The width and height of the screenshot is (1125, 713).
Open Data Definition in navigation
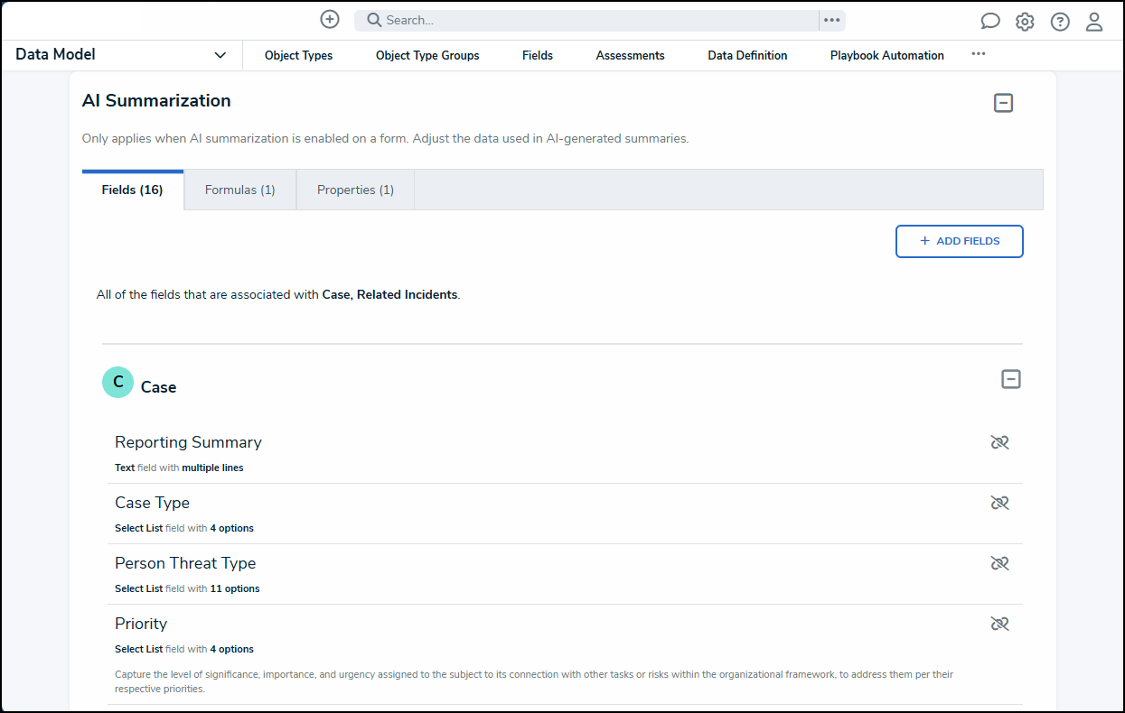tap(747, 56)
